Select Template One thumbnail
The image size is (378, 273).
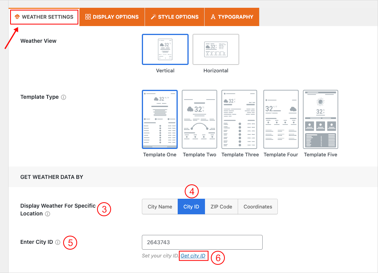pos(160,119)
